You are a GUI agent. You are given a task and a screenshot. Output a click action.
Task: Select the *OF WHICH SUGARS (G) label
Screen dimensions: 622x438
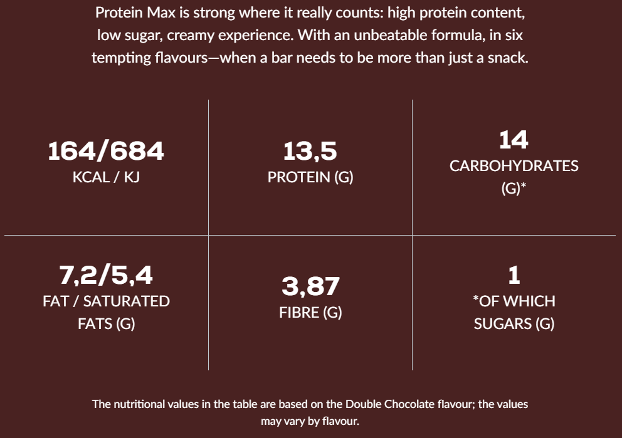tap(514, 312)
